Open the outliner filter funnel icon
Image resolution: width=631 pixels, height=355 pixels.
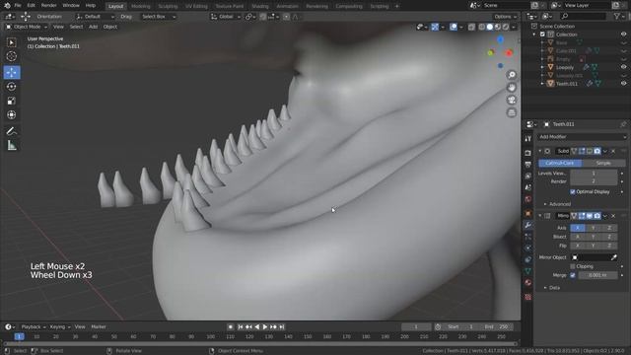[617, 16]
